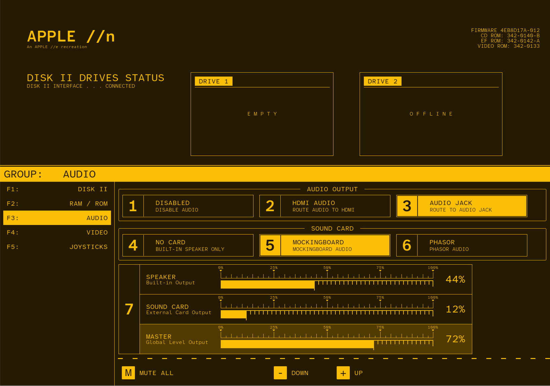Click the SOUND CARD External Card Output label
This screenshot has width=550, height=386.
click(x=178, y=309)
